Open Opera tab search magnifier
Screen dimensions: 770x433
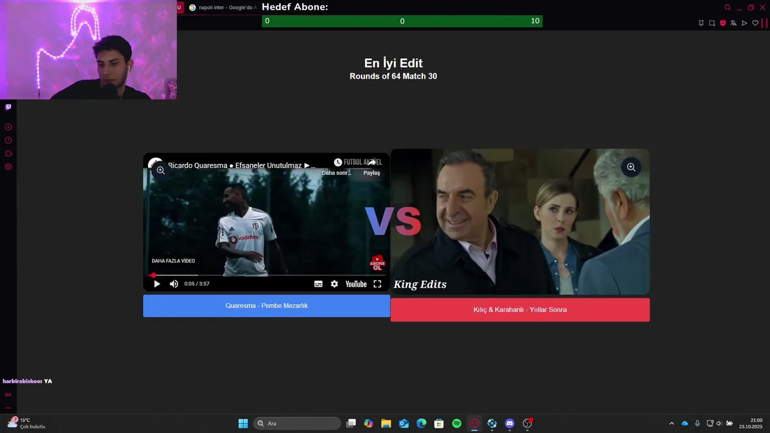pos(727,8)
